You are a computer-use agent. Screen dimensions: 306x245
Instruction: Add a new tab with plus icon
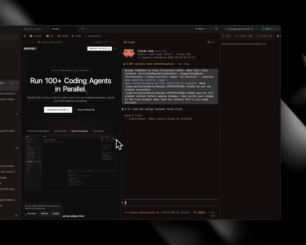click(x=82, y=29)
